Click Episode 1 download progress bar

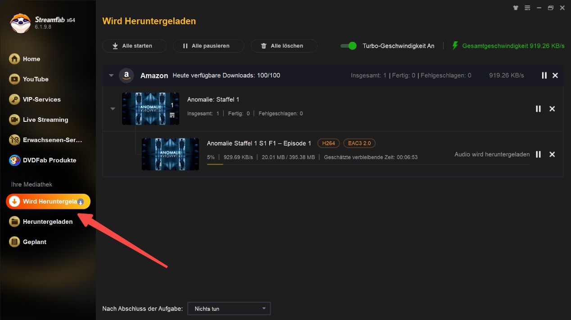click(x=368, y=164)
